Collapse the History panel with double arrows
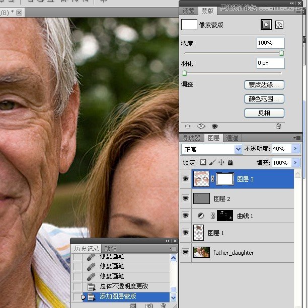 pos(167,241)
